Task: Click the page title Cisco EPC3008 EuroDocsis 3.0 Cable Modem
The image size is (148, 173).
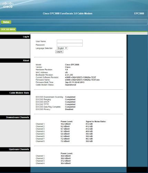Action: click(x=68, y=13)
